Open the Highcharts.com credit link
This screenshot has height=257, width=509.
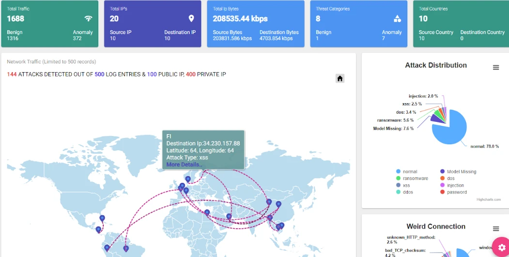pyautogui.click(x=488, y=199)
